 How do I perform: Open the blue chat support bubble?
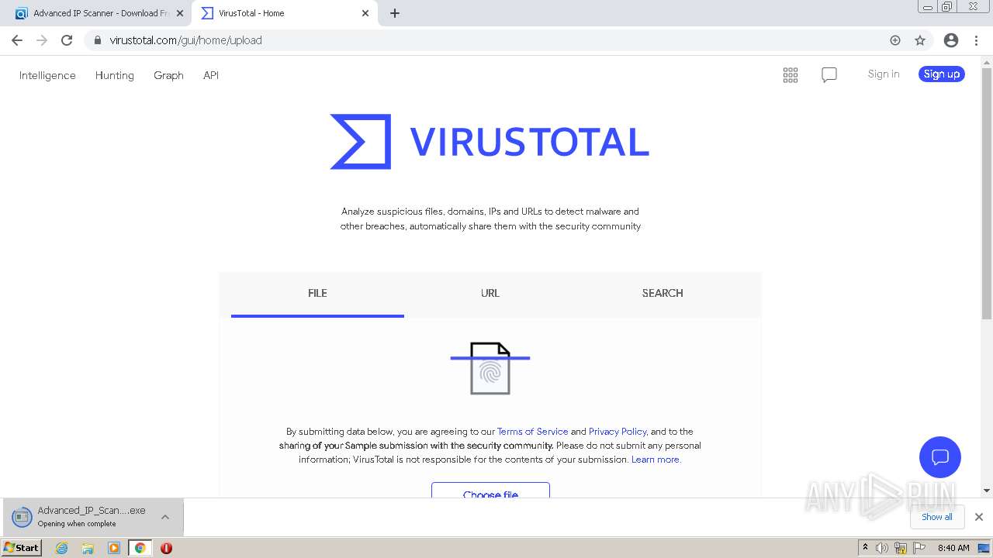[x=940, y=457]
